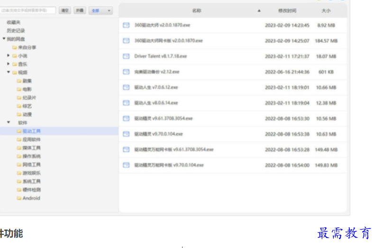Expand the 音乐 folder arrow
The width and height of the screenshot is (375, 248).
(x=9, y=64)
